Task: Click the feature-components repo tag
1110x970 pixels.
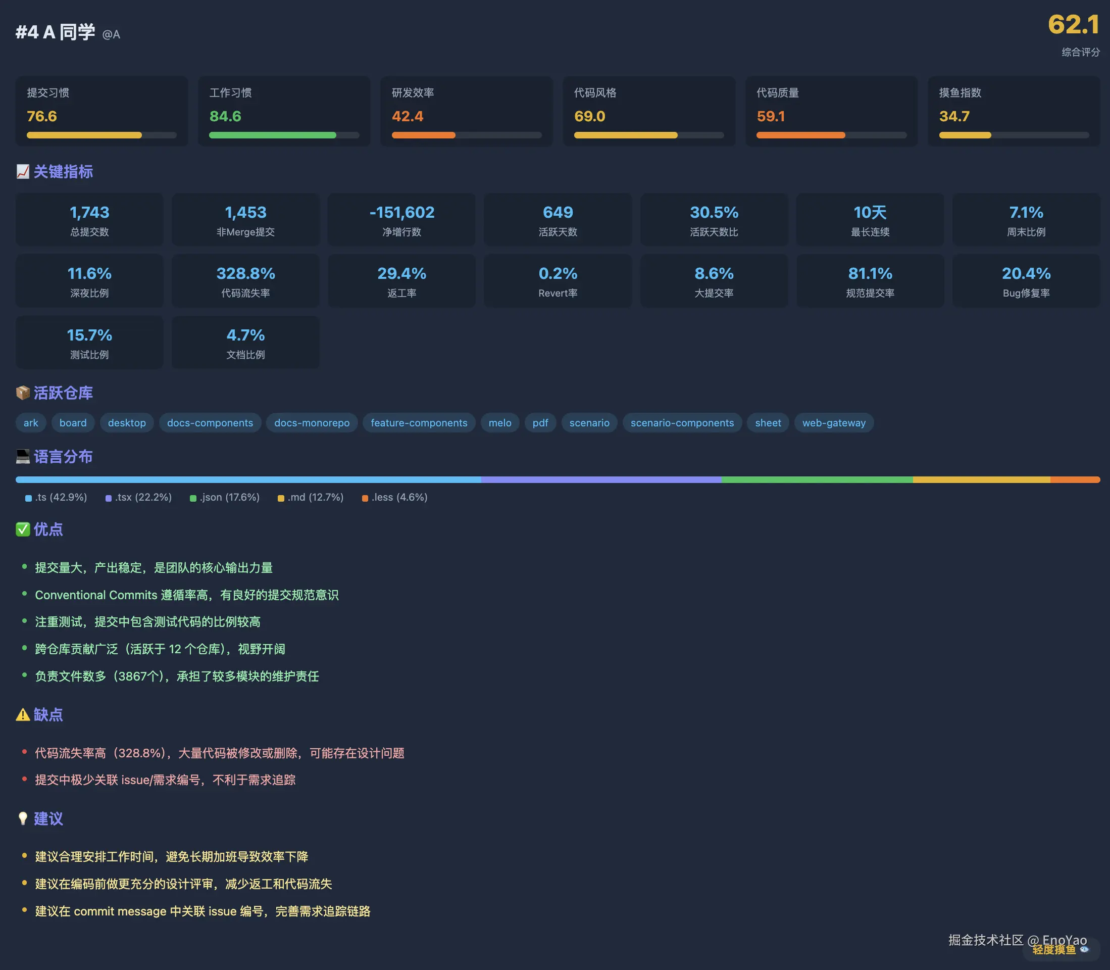Action: 419,423
